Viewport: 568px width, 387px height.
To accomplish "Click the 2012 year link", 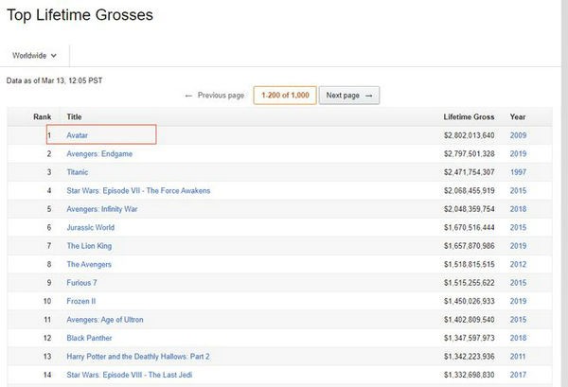I will (x=518, y=264).
